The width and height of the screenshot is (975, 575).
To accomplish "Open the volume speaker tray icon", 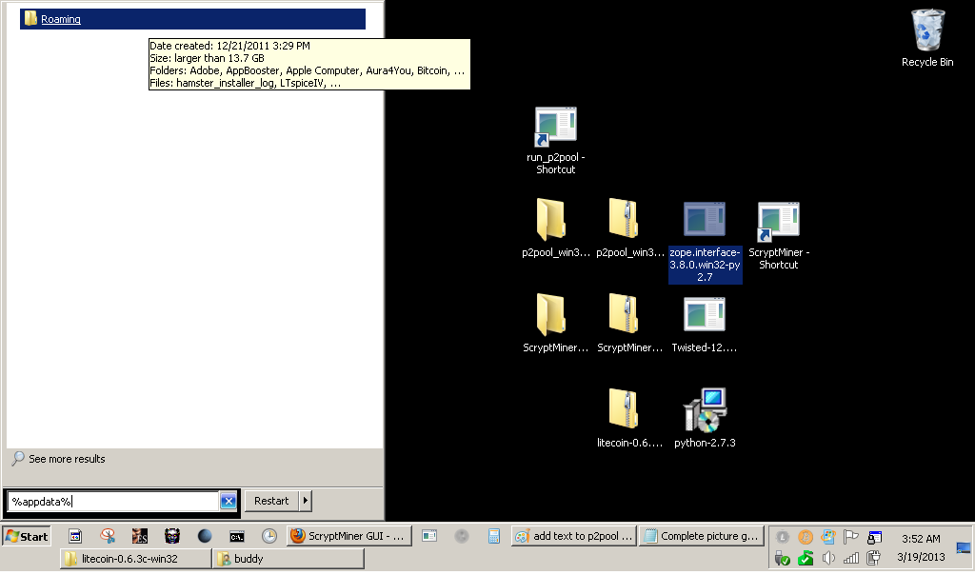I will click(x=828, y=558).
